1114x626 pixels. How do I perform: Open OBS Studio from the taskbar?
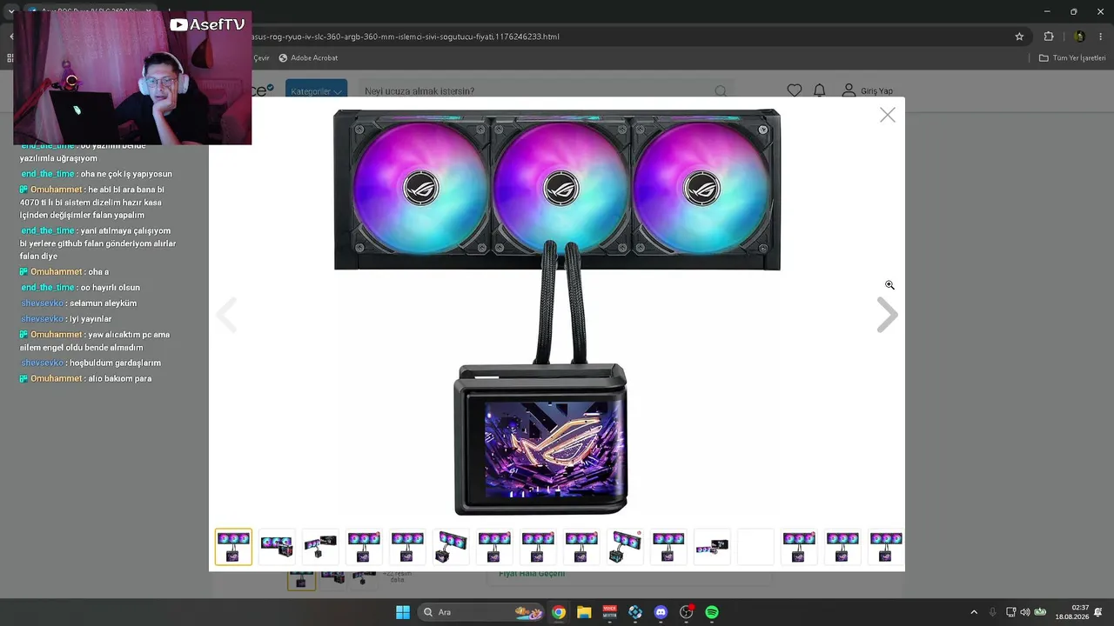[x=687, y=612]
